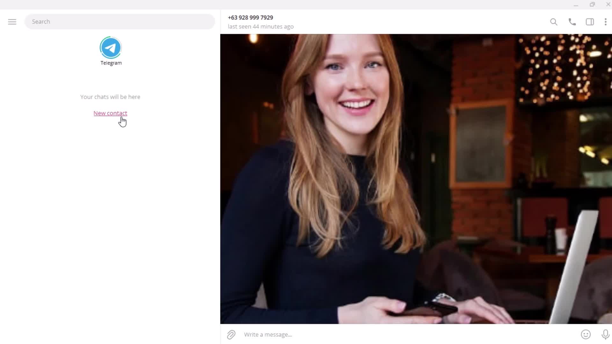The height and width of the screenshot is (344, 612).
Task: Select the last seen status text
Action: [x=260, y=26]
